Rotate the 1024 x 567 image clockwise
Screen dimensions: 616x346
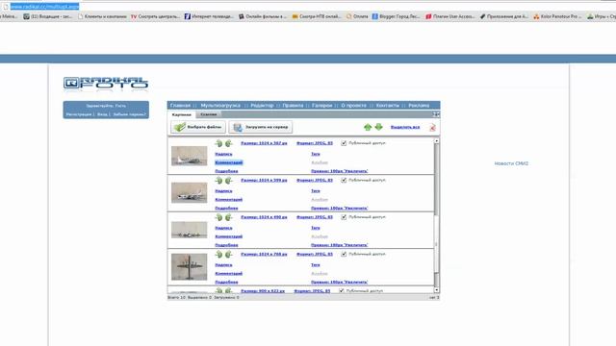[229, 143]
